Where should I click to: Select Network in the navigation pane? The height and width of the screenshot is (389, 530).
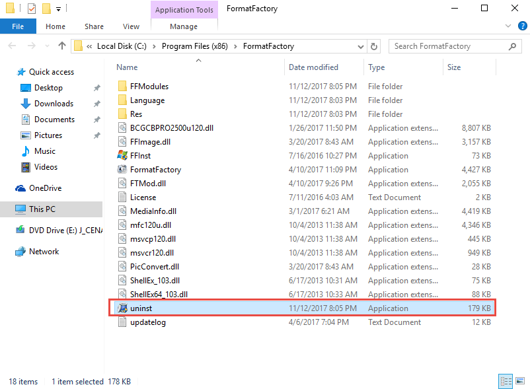point(44,252)
